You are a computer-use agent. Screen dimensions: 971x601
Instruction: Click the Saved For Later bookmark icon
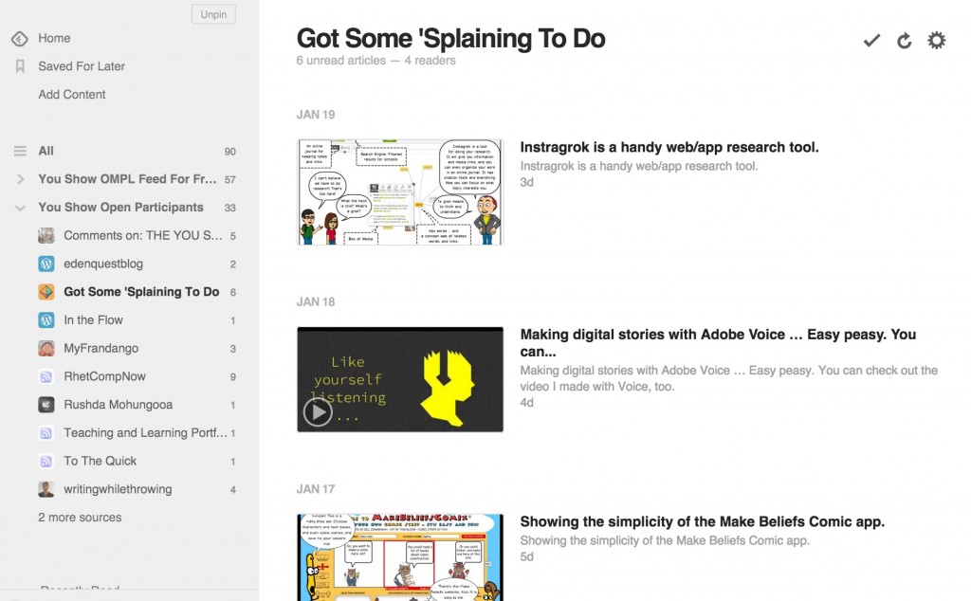[x=20, y=66]
